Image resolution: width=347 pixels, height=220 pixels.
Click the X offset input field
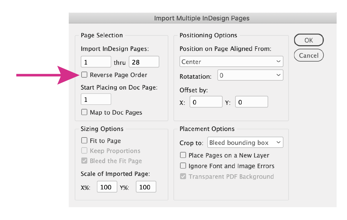tap(206, 102)
